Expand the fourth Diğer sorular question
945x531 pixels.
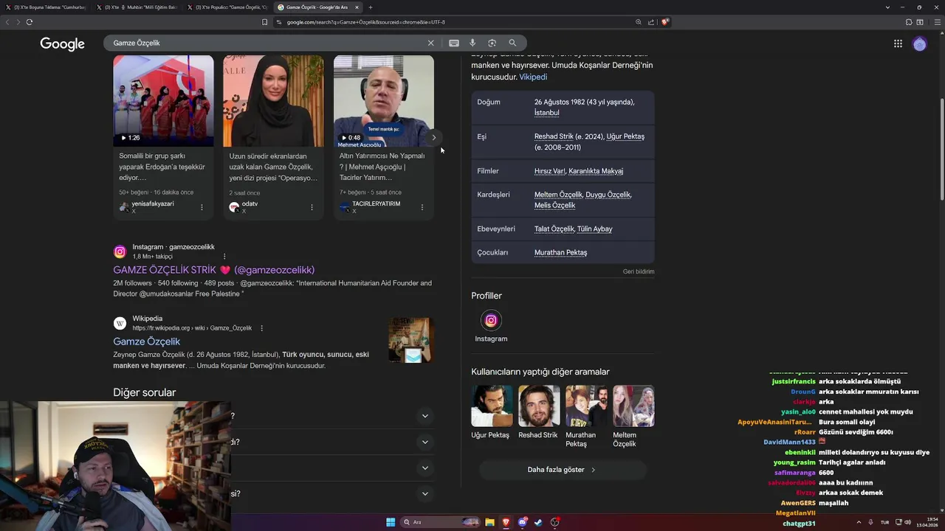(425, 493)
